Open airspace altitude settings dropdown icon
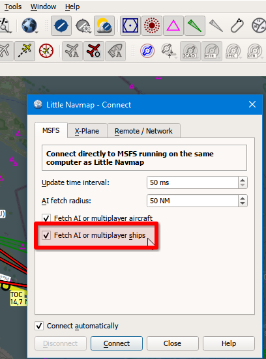Image resolution: width=266 pixels, height=359 pixels. [x=169, y=51]
